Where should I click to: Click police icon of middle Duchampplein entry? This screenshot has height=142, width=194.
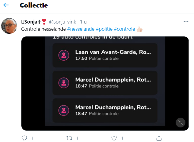pyautogui.click(x=64, y=83)
